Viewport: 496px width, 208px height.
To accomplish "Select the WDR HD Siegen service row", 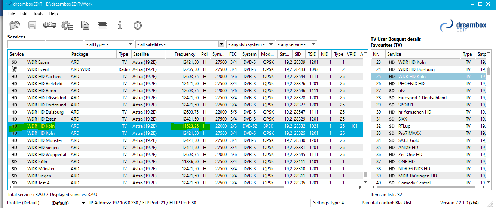I will [186, 148].
